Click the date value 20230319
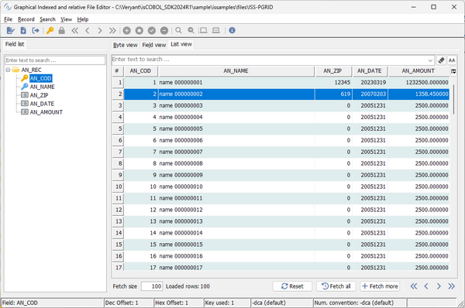This screenshot has height=308, width=465. [370, 82]
